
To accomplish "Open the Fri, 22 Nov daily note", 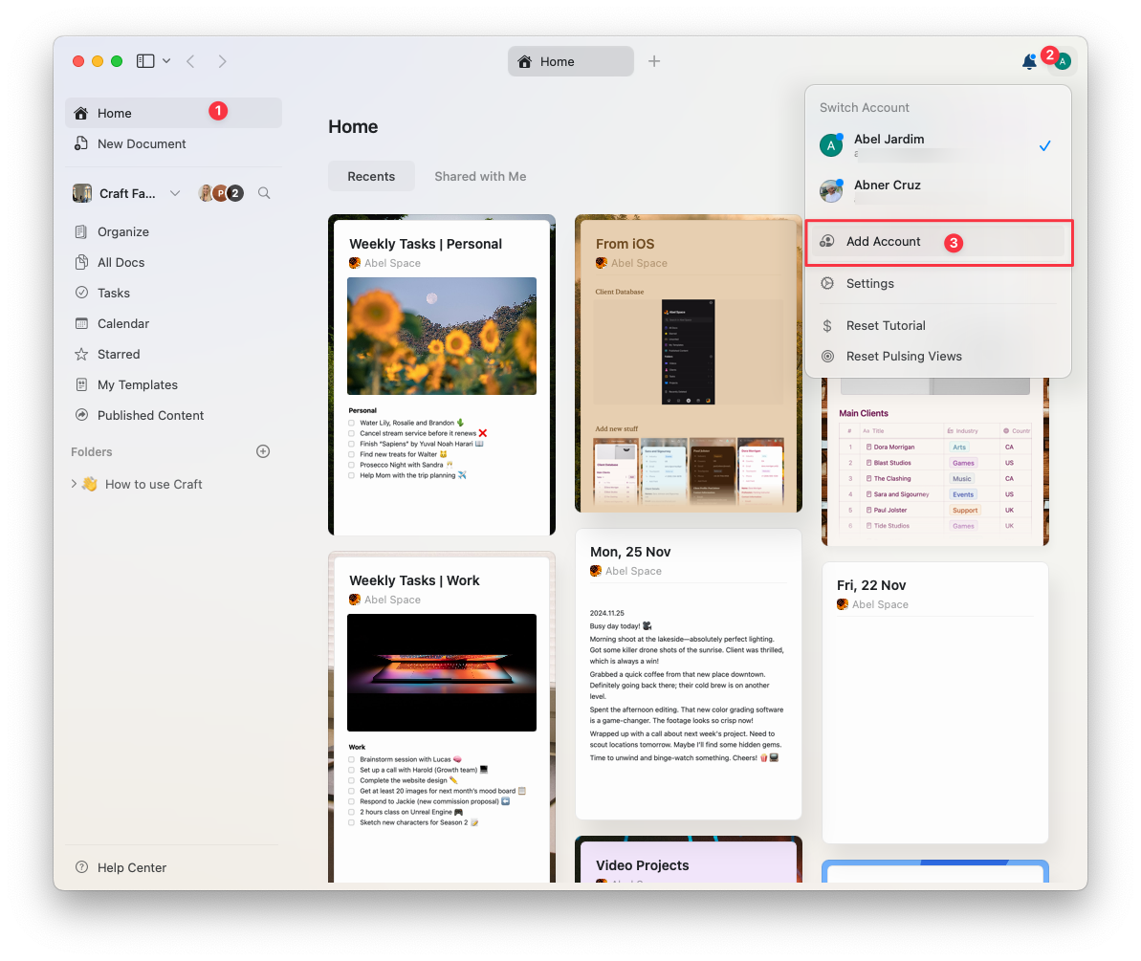I will tap(935, 702).
